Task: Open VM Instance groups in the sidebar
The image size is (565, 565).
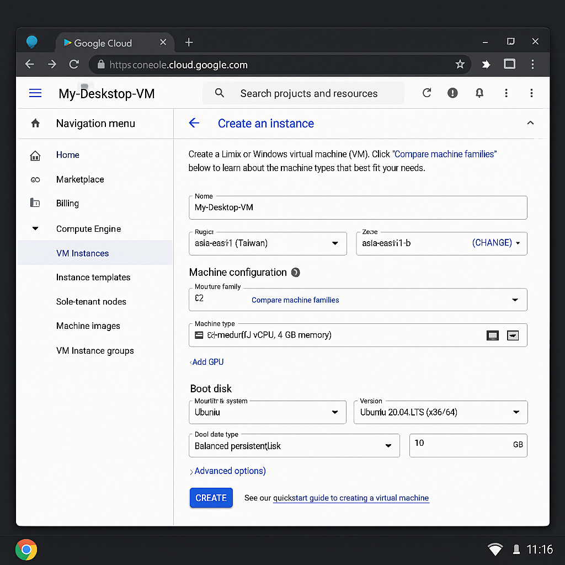Action: pyautogui.click(x=95, y=350)
